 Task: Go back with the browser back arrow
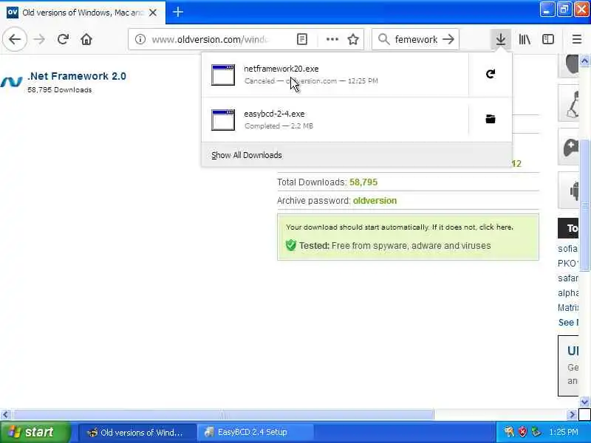(15, 39)
